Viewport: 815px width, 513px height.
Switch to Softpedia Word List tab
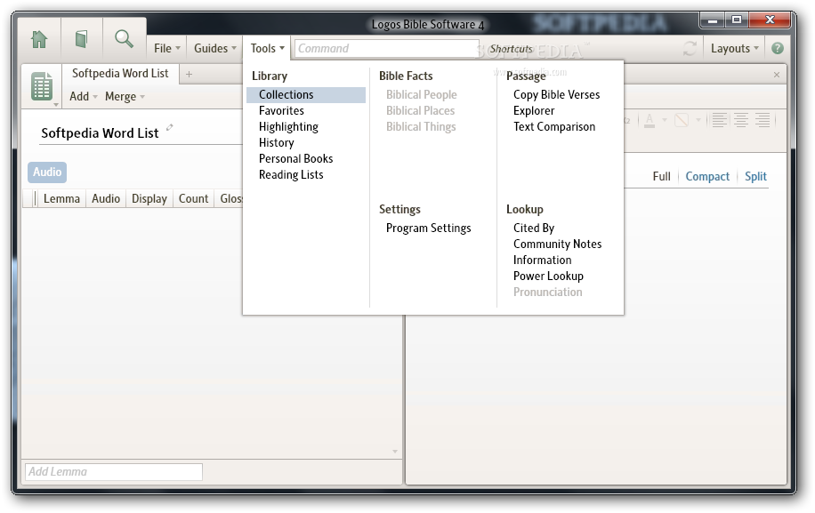click(x=120, y=74)
